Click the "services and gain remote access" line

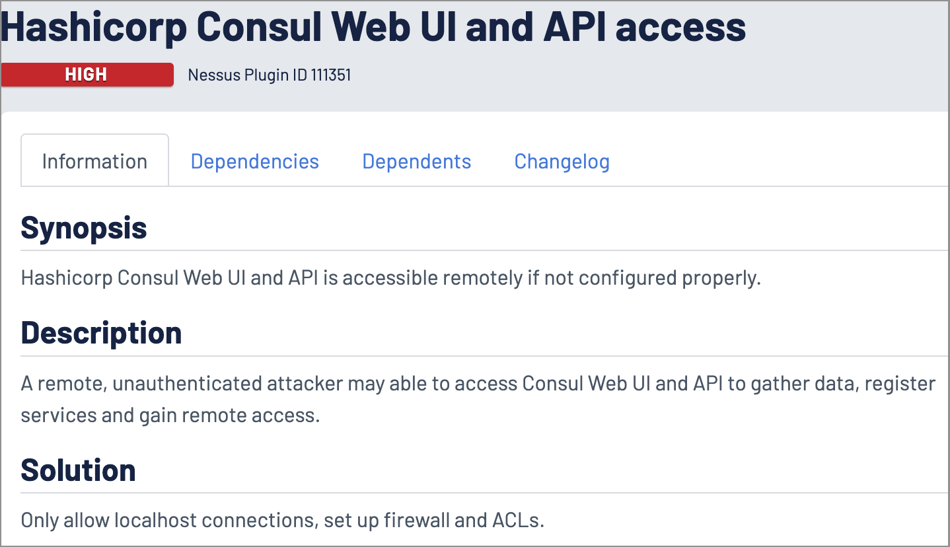click(x=170, y=416)
